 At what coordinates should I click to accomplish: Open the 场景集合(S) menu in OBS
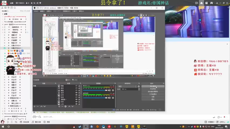[67, 11]
